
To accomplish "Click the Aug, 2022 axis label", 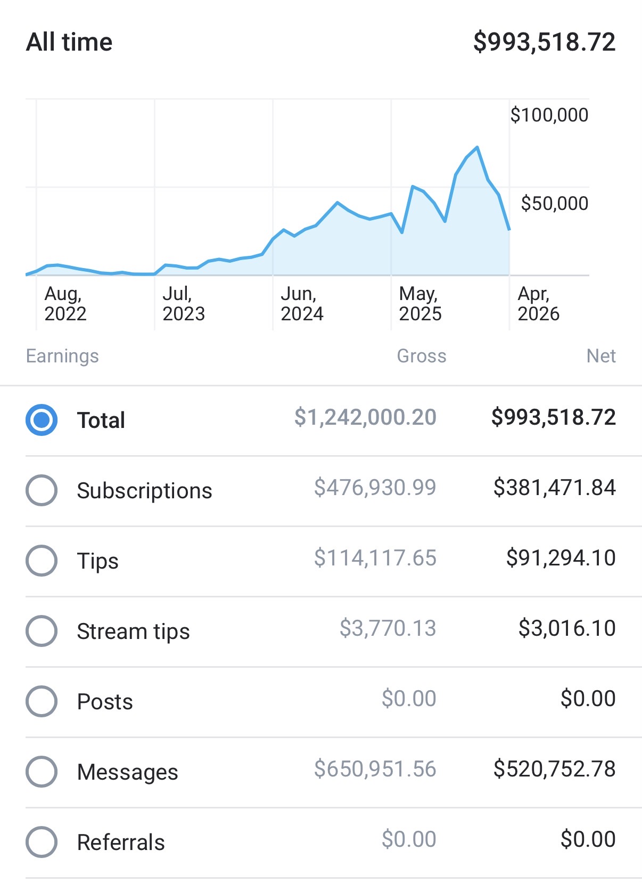I will click(x=65, y=304).
